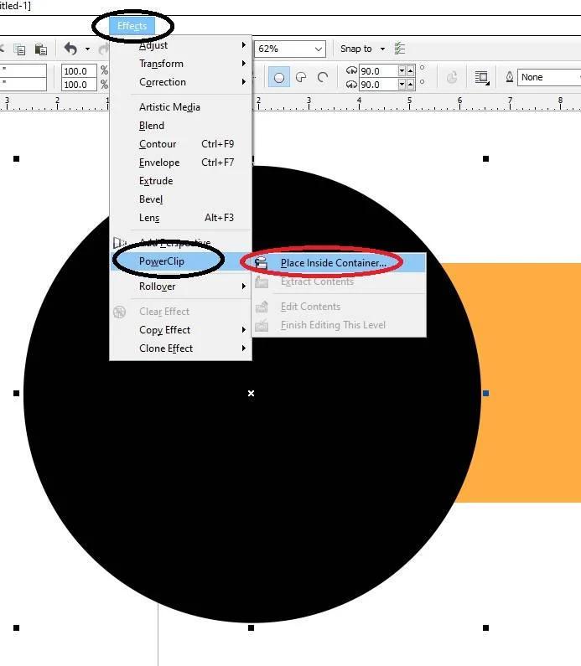Click the Change direction icon
This screenshot has height=666, width=581.
click(452, 77)
